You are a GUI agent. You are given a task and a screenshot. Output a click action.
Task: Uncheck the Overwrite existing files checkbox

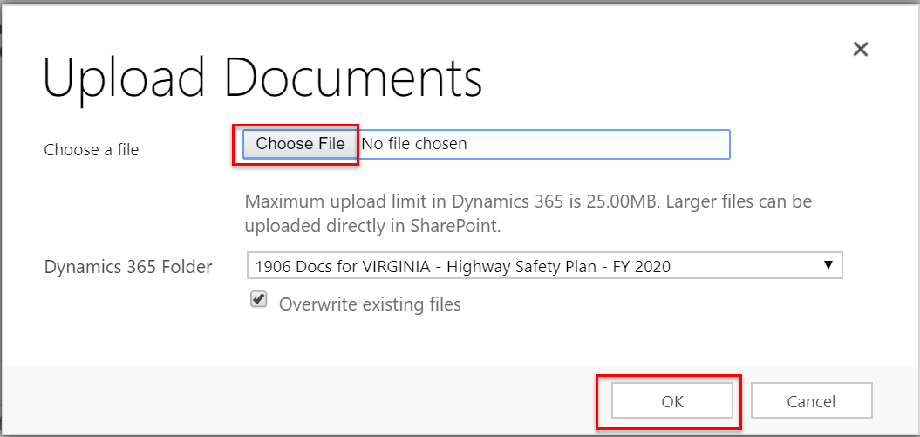pyautogui.click(x=258, y=300)
